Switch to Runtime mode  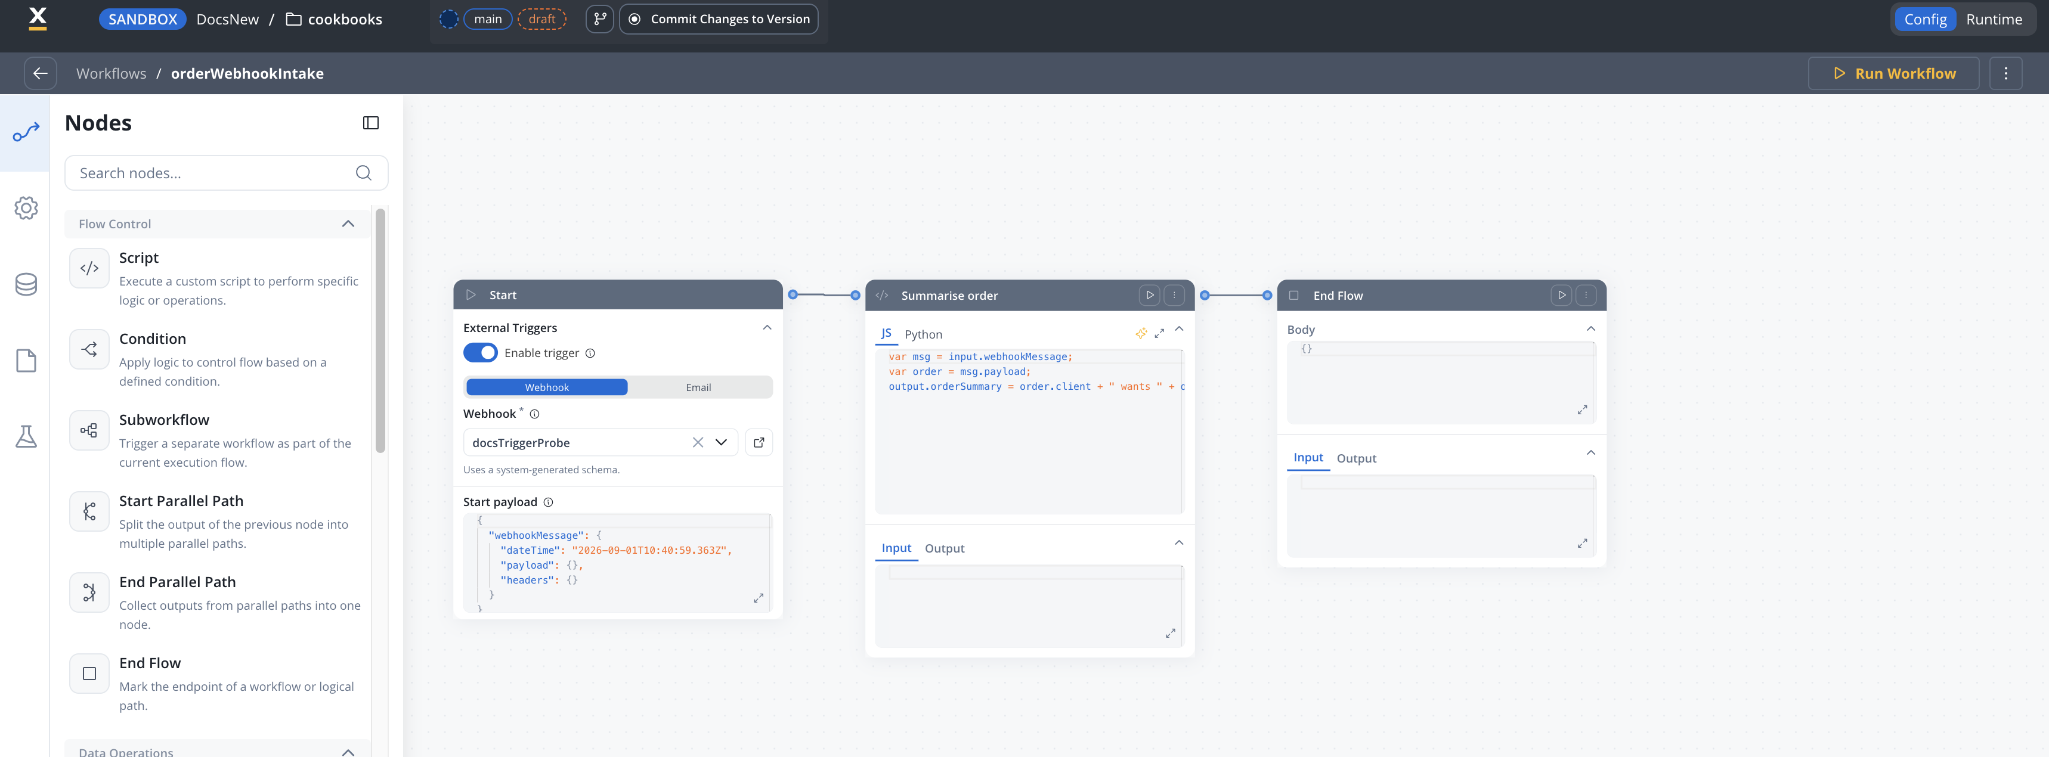click(x=1994, y=19)
